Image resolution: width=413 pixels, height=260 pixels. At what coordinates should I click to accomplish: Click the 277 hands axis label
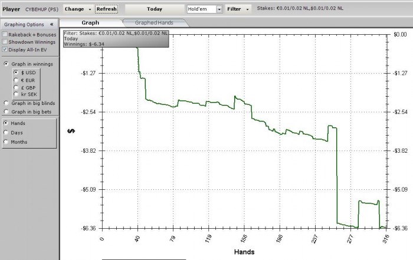pos(350,238)
